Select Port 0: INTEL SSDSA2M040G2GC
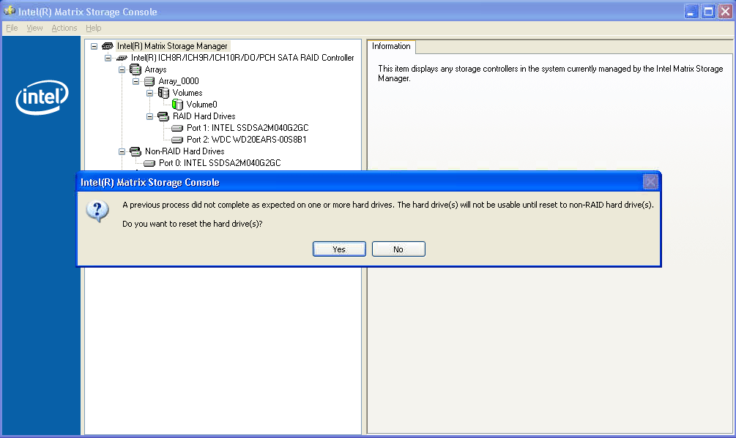 tap(220, 163)
